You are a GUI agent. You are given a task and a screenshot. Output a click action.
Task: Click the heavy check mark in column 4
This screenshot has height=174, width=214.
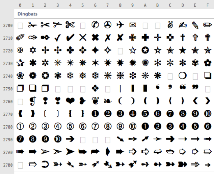[x=70, y=38]
